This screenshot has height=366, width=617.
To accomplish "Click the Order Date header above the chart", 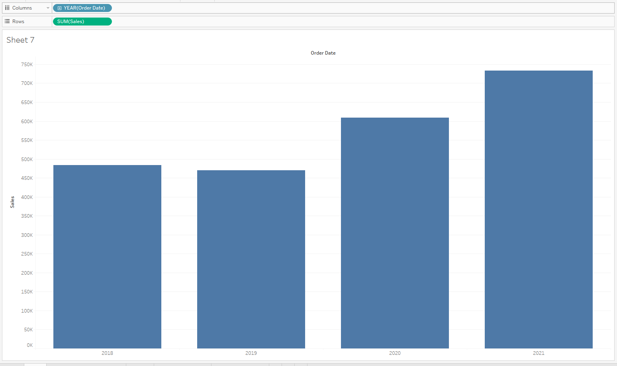I will (323, 53).
